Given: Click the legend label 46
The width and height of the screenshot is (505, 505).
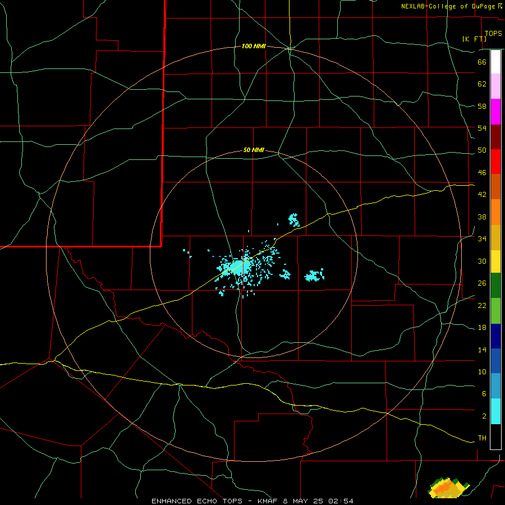Looking at the screenshot, I should (482, 173).
